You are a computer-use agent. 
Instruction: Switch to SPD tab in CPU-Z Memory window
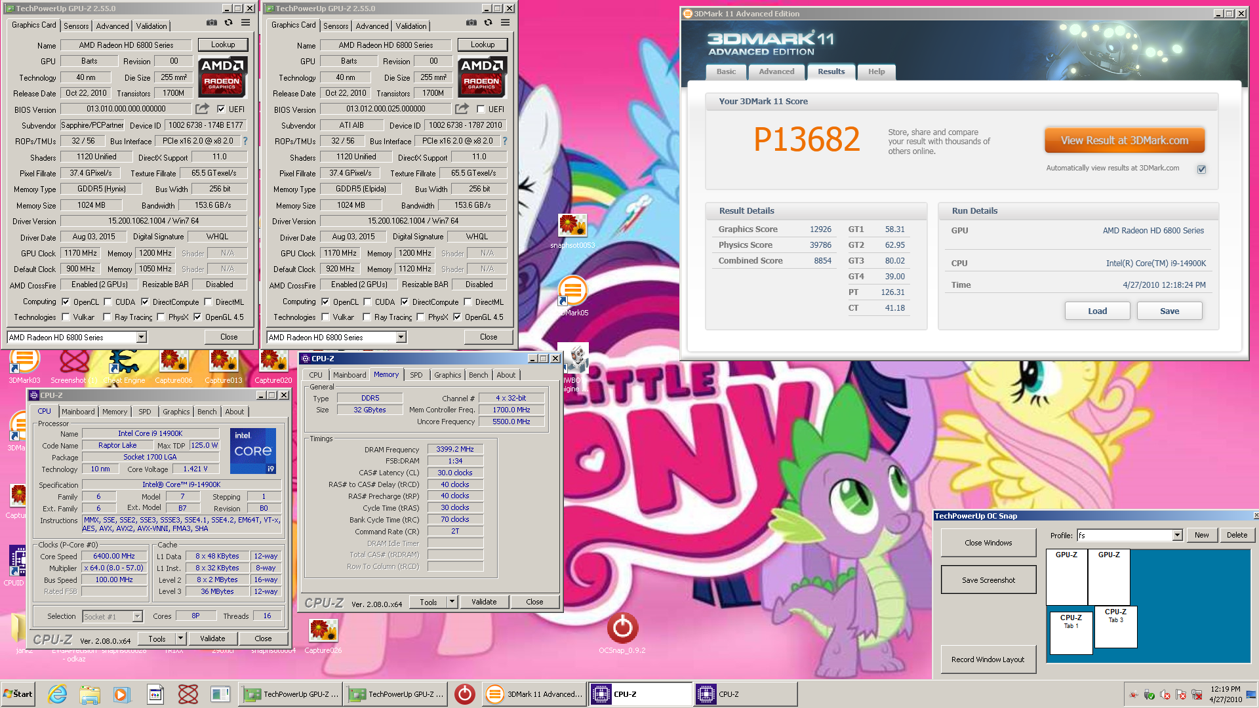416,375
